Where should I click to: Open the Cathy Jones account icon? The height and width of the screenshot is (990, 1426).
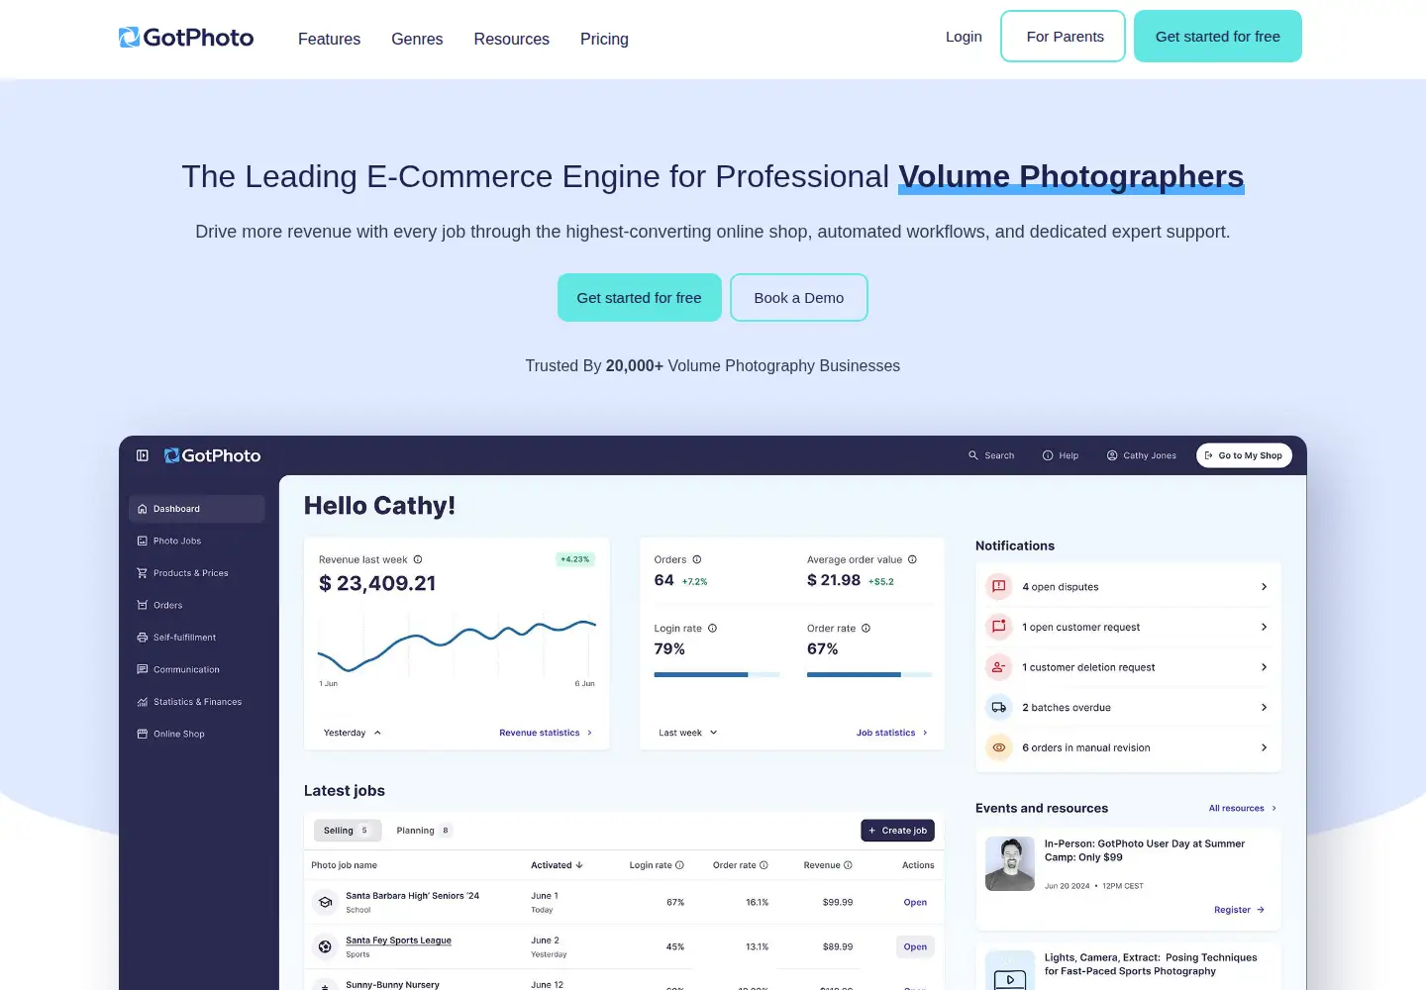click(1112, 455)
